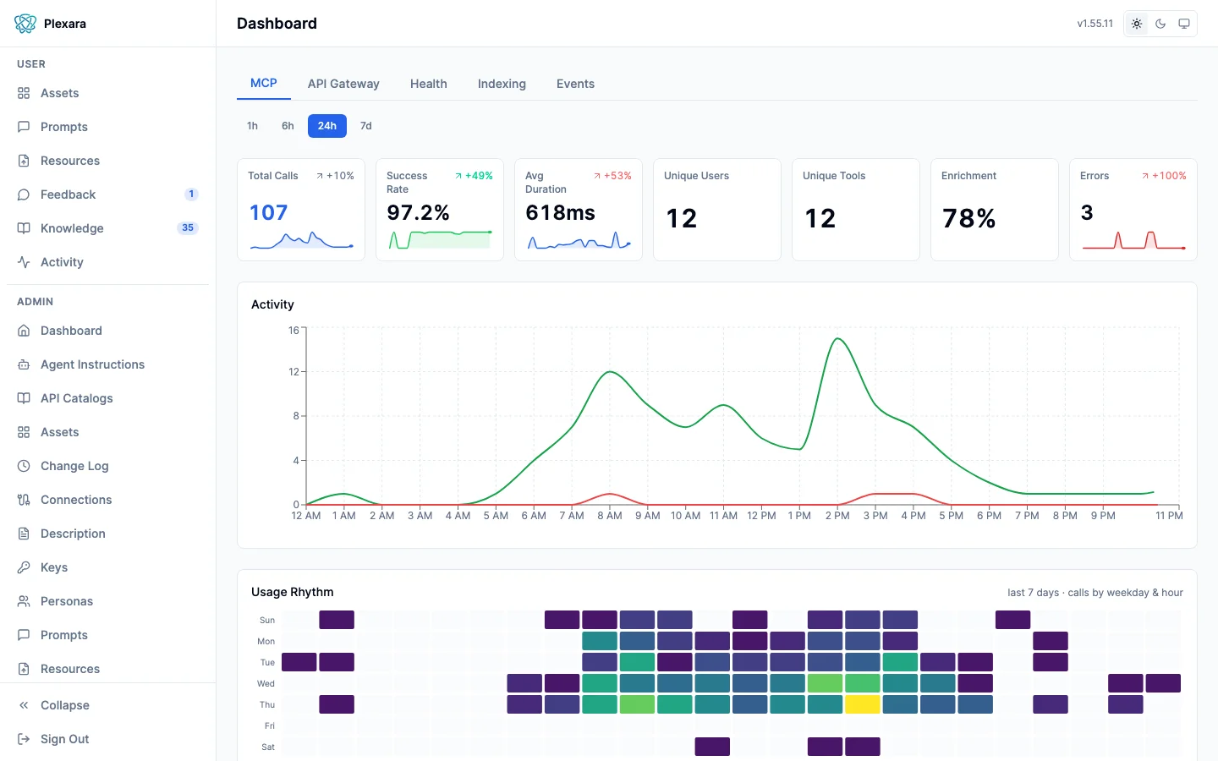Click the Usage Rhythm heading
The image size is (1218, 761).
coord(293,592)
